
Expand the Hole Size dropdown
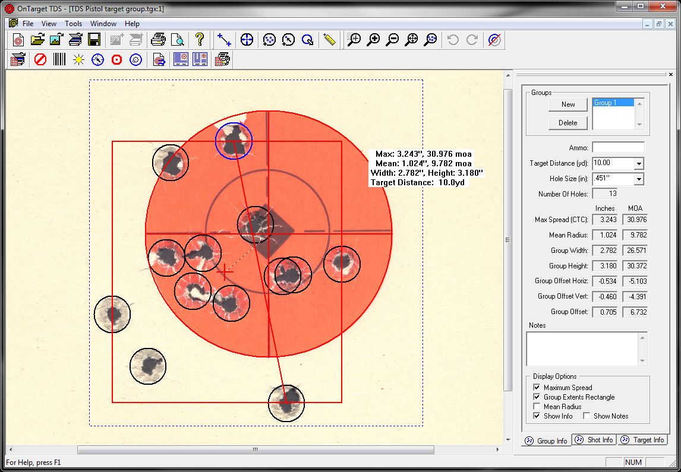point(639,179)
